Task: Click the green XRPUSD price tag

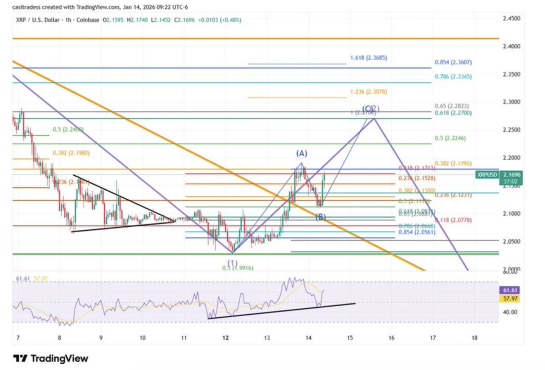Action: click(488, 174)
